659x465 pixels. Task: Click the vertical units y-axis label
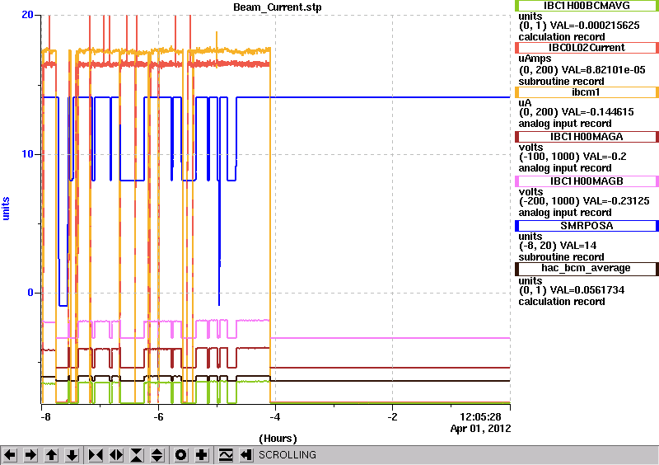6,209
